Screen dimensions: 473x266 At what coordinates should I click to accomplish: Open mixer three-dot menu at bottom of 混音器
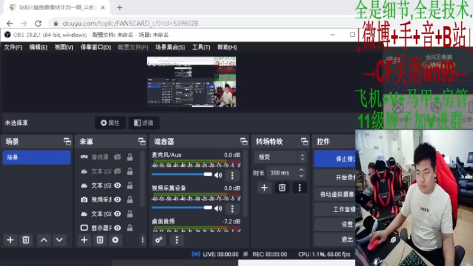pos(177,240)
